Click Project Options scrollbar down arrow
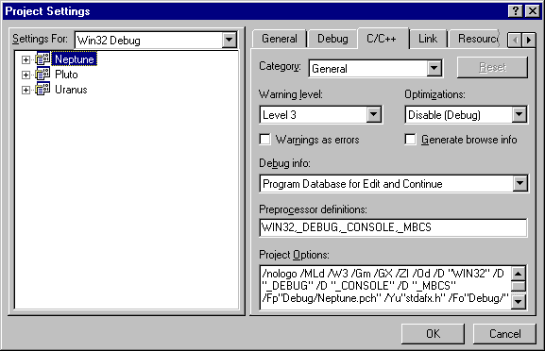This screenshot has width=545, height=351. tap(519, 302)
